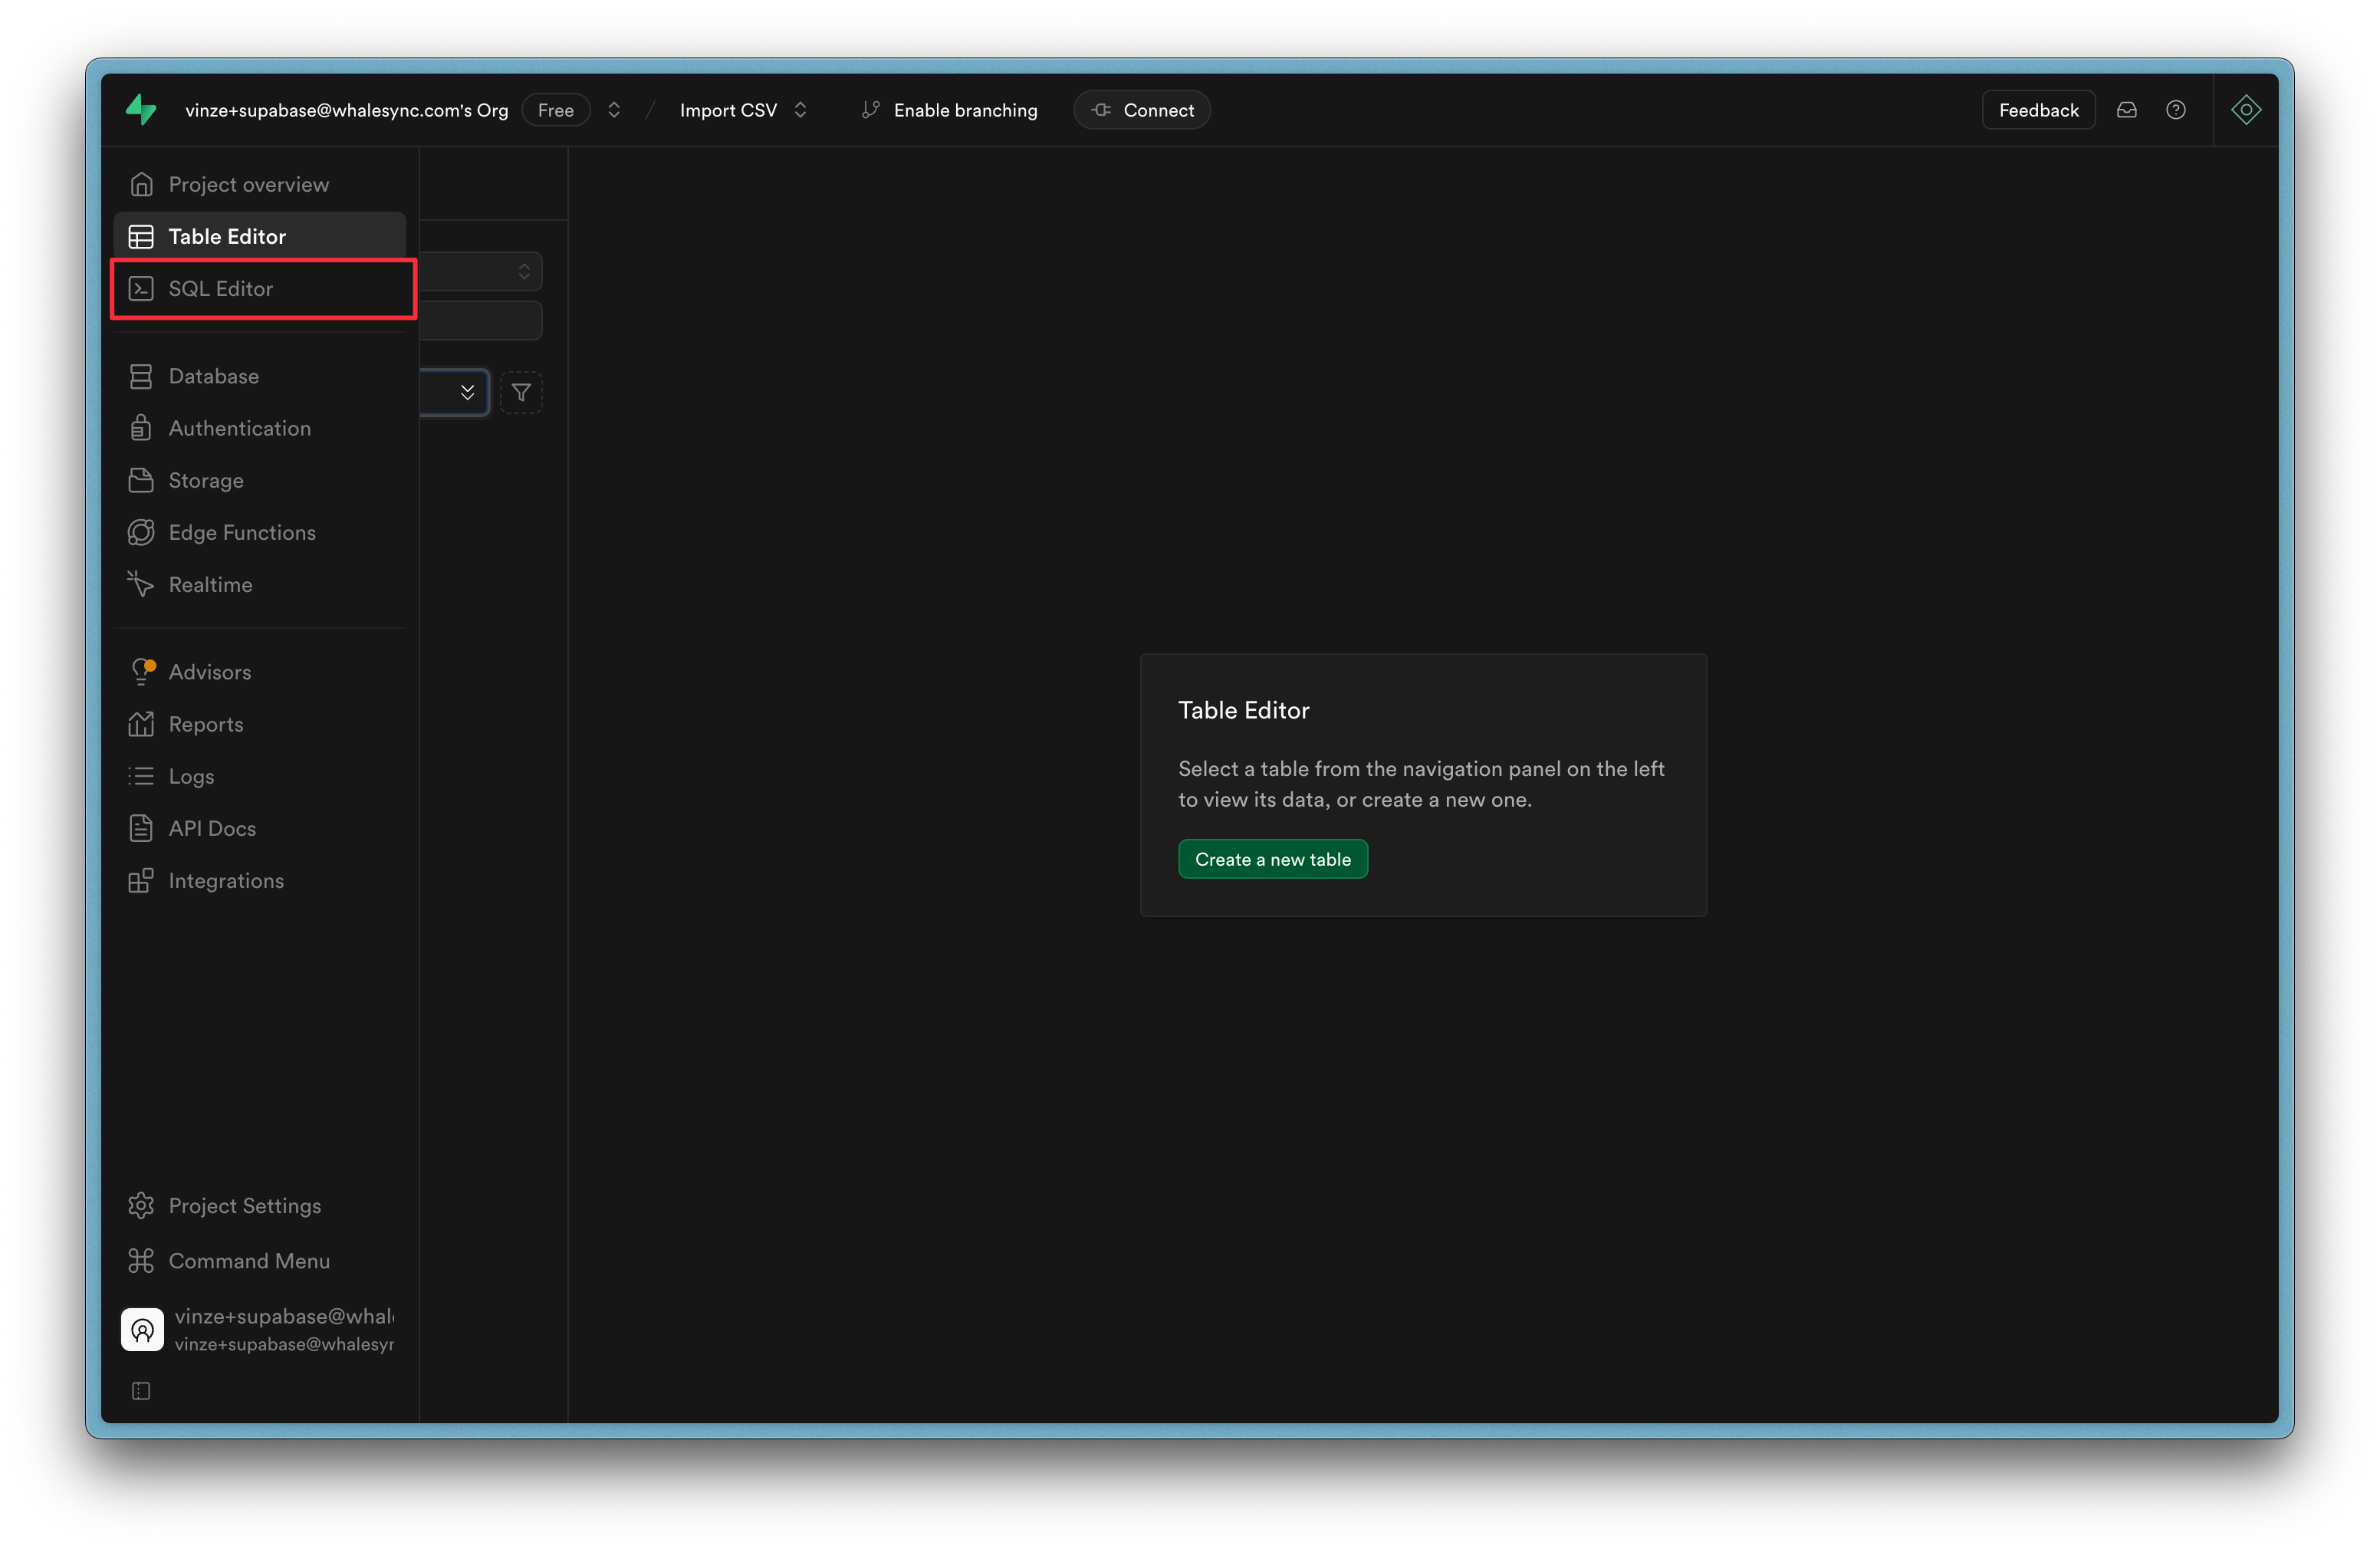
Task: Click the plug icon in Connect button
Action: click(x=1102, y=110)
